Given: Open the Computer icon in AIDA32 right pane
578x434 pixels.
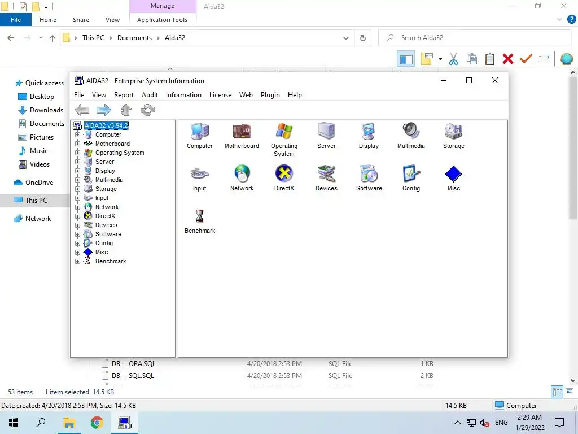Looking at the screenshot, I should pyautogui.click(x=200, y=136).
